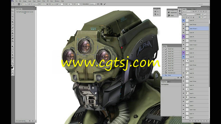Viewport: 221px width, 124px height.
Task: Select Duplicate Layer history state
Action: (172, 73)
